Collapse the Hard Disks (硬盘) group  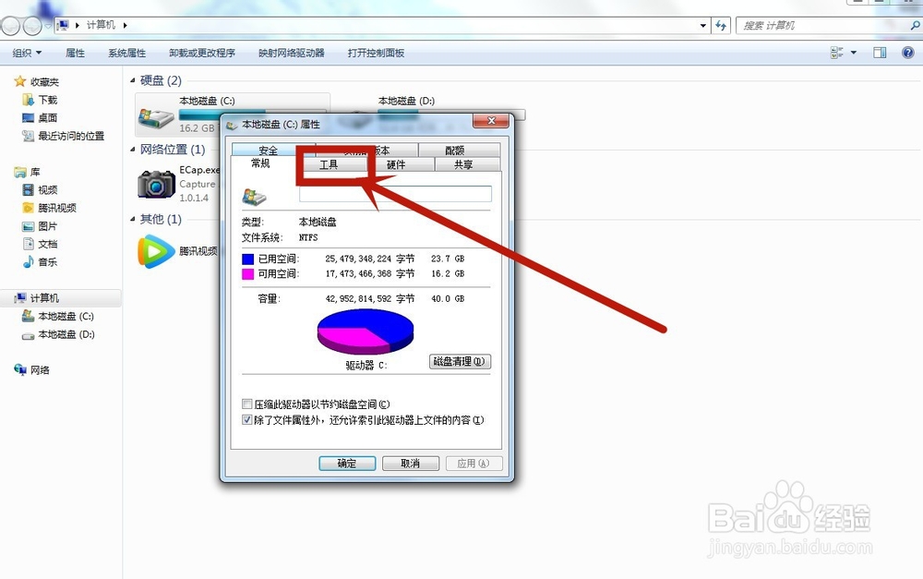[132, 80]
